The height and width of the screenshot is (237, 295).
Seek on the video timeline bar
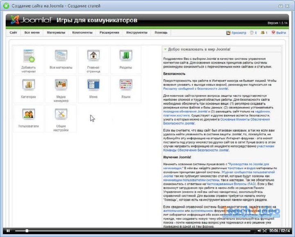click(x=133, y=230)
